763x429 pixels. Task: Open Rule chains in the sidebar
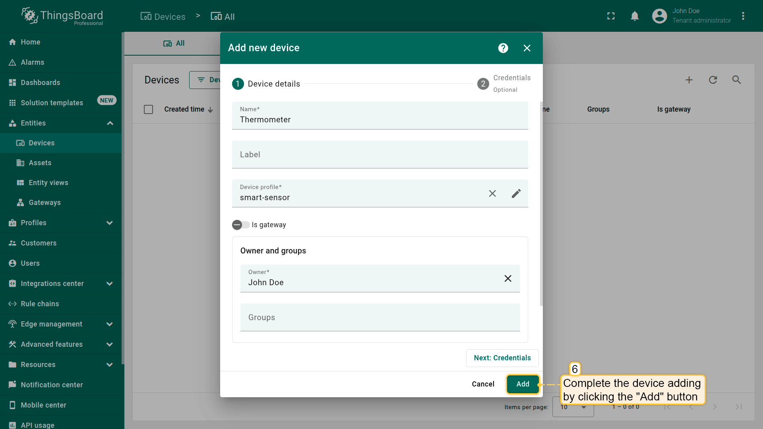pos(40,304)
